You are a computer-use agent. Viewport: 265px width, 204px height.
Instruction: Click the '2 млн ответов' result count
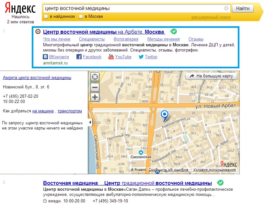click(20, 22)
